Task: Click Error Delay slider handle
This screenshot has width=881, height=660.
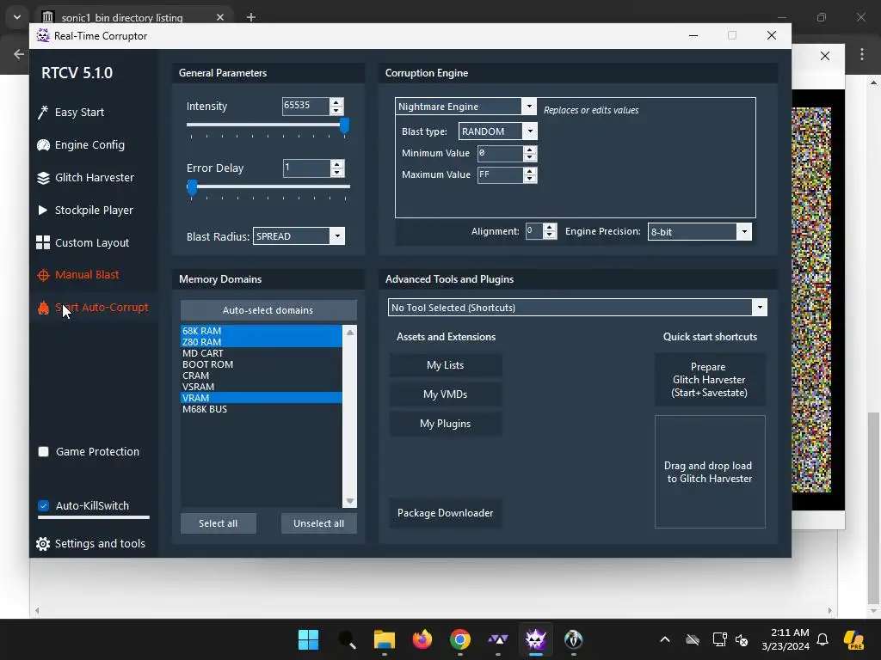Action: (x=192, y=187)
